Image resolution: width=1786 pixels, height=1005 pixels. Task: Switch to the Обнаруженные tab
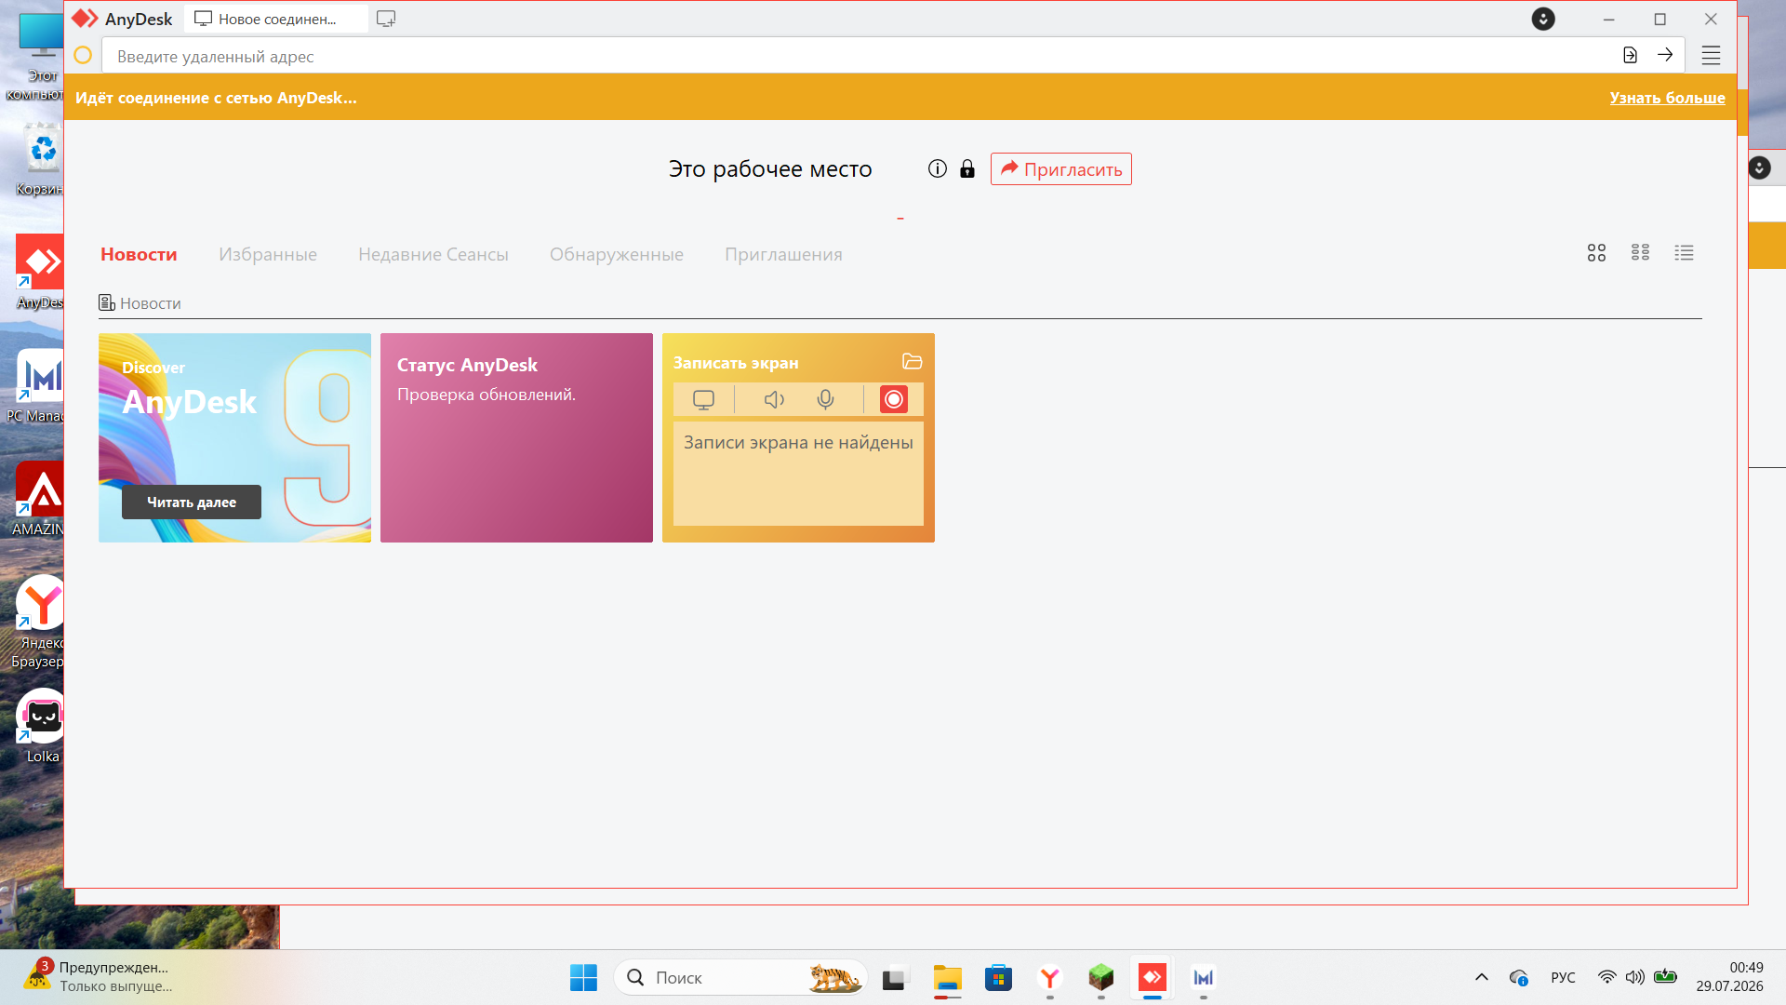(617, 254)
